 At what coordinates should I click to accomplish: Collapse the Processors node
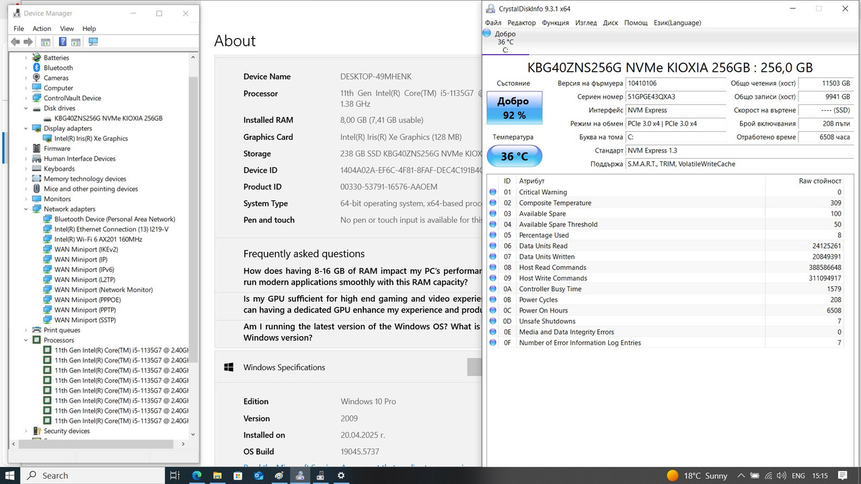pyautogui.click(x=27, y=340)
